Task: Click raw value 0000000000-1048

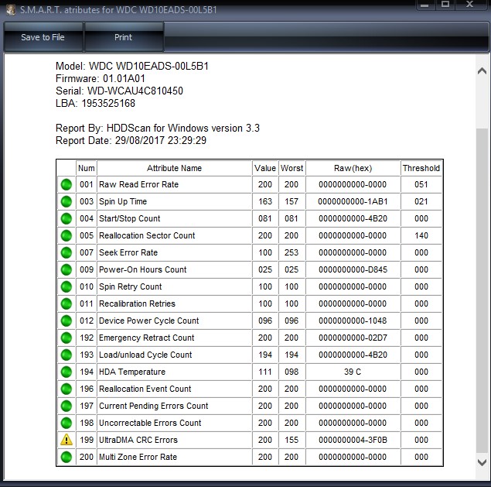Action: coord(353,321)
